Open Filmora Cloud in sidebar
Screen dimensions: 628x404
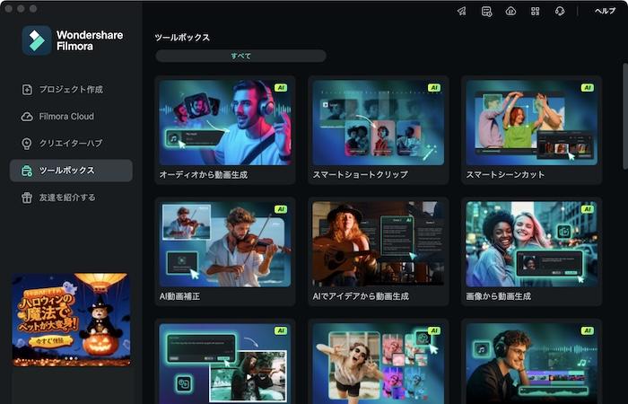71,117
